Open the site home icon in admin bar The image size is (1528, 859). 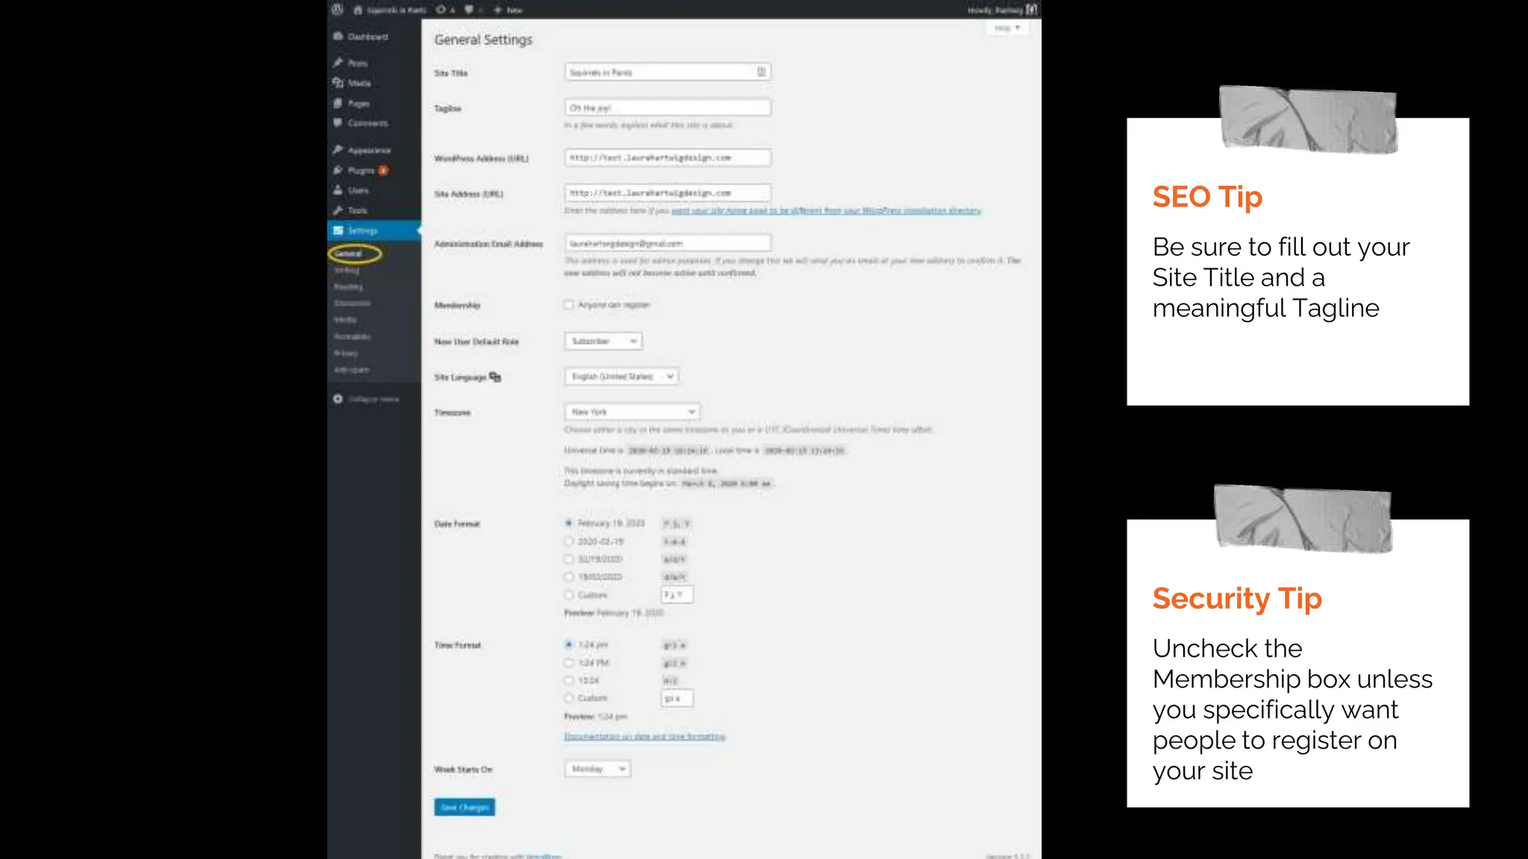click(x=357, y=10)
